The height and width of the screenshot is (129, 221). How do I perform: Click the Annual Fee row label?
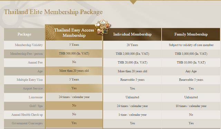35,63
